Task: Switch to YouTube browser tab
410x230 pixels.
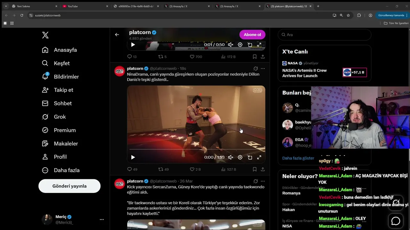Action: 85,6
